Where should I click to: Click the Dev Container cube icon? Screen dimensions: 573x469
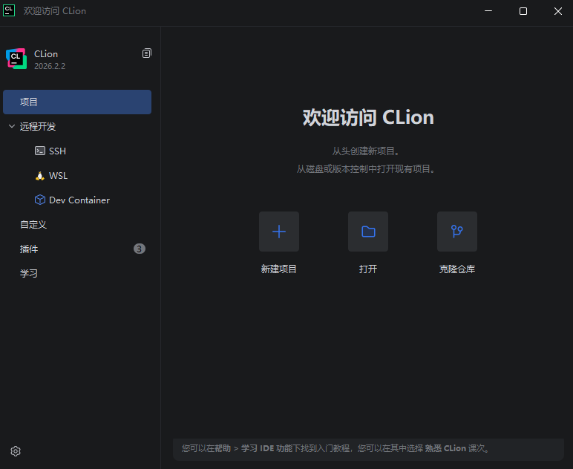tap(40, 200)
